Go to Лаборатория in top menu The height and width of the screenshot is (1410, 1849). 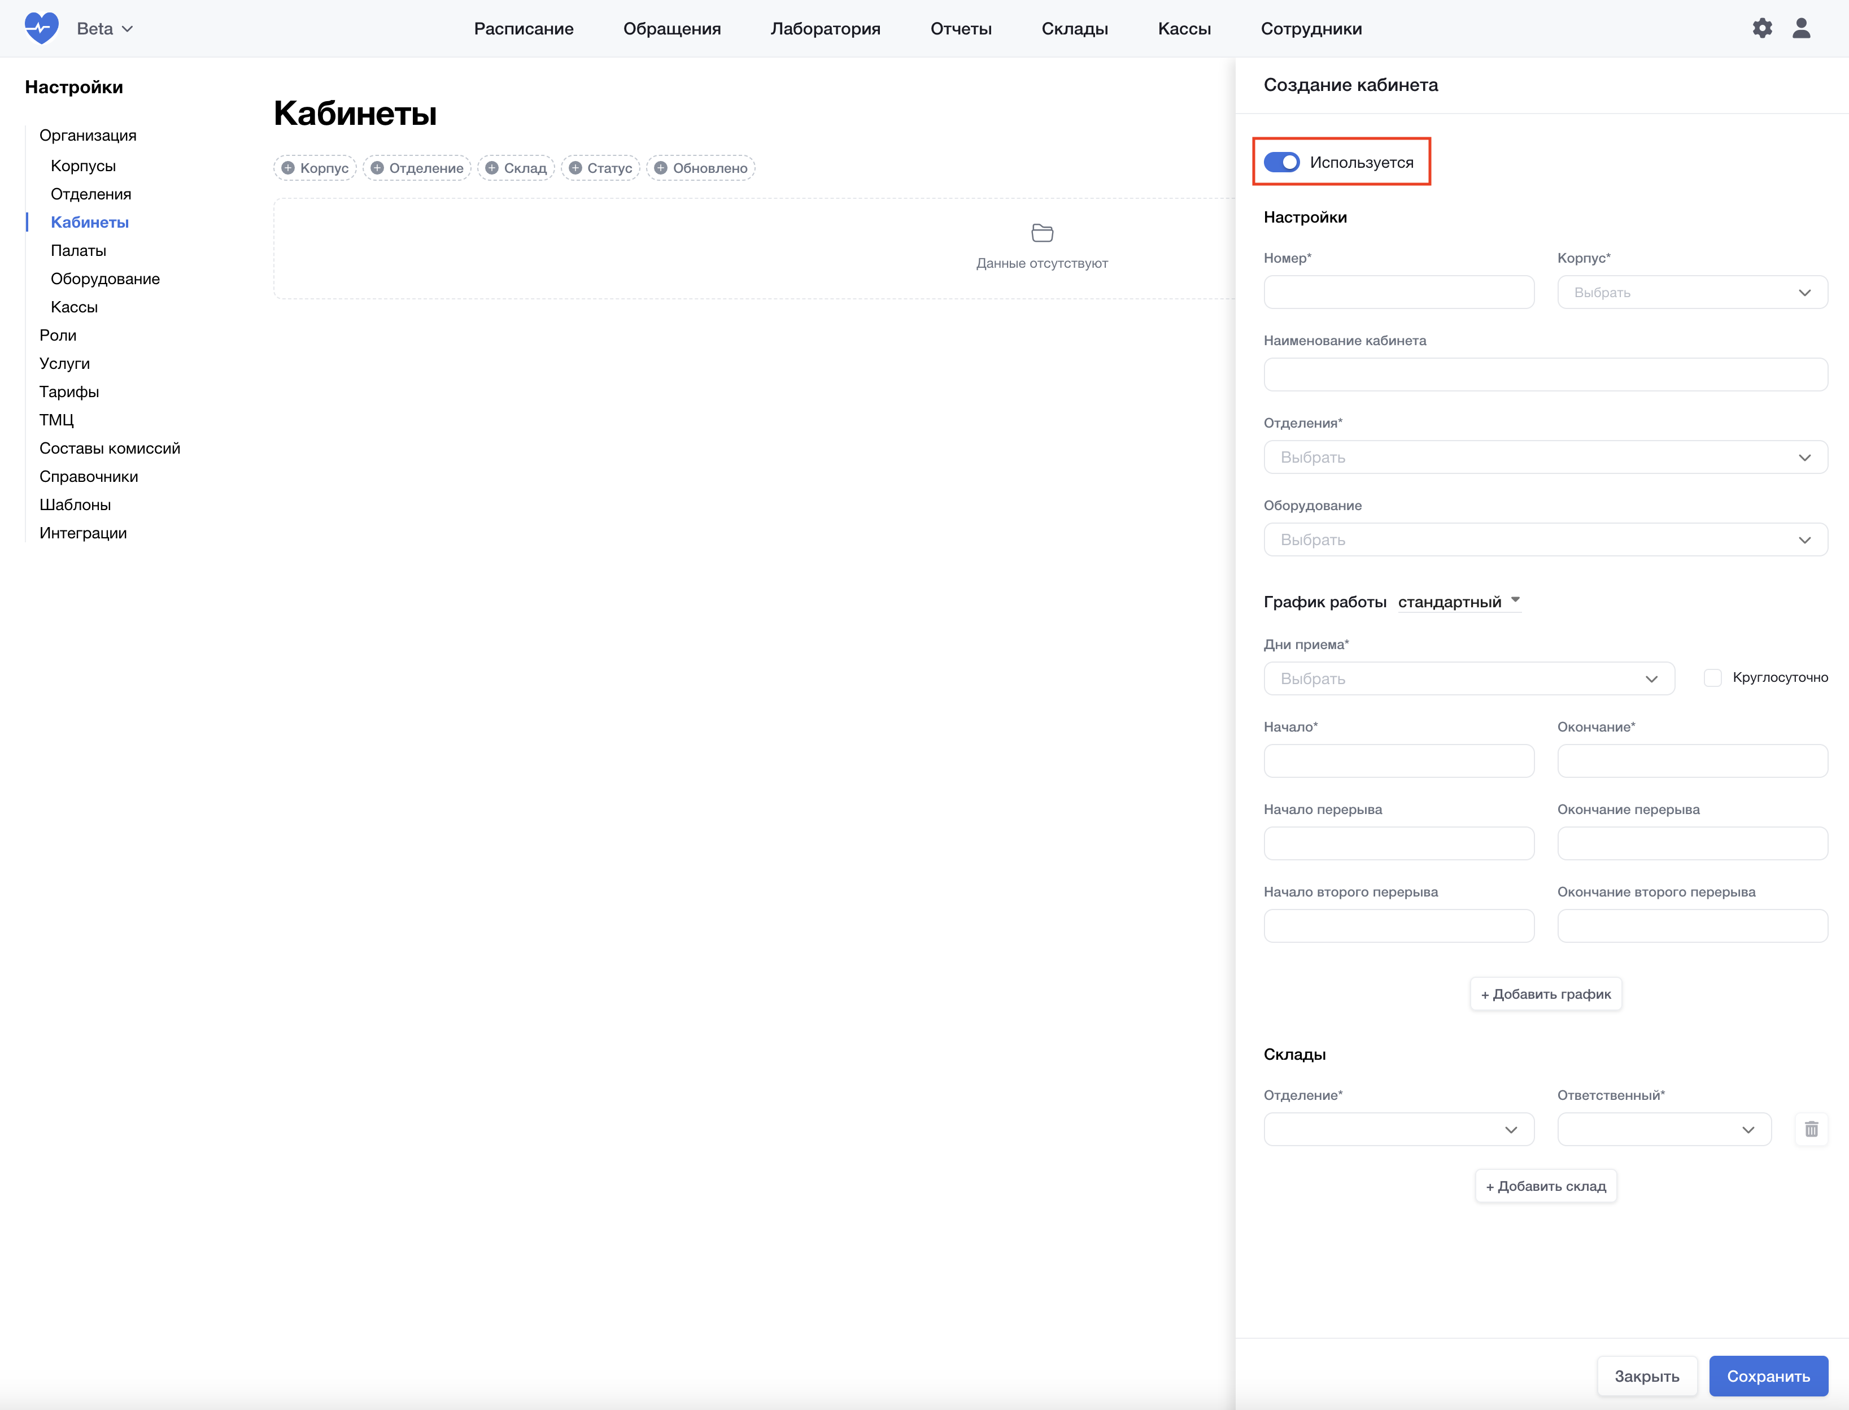tap(825, 29)
